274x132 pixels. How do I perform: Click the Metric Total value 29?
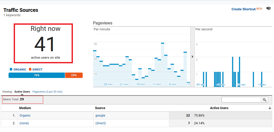tap(22, 99)
